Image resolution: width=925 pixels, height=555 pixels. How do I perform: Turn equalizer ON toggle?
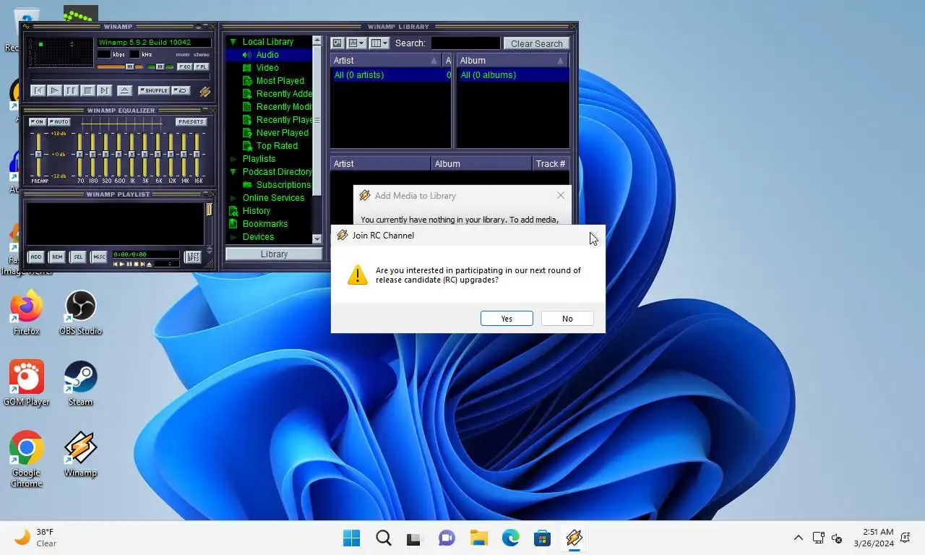37,122
